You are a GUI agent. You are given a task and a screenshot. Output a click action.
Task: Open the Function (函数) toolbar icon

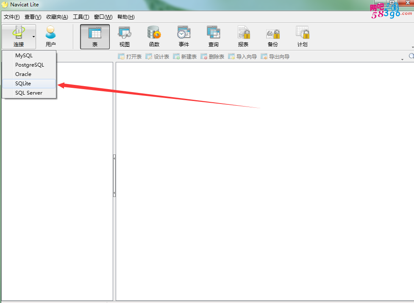(x=154, y=36)
